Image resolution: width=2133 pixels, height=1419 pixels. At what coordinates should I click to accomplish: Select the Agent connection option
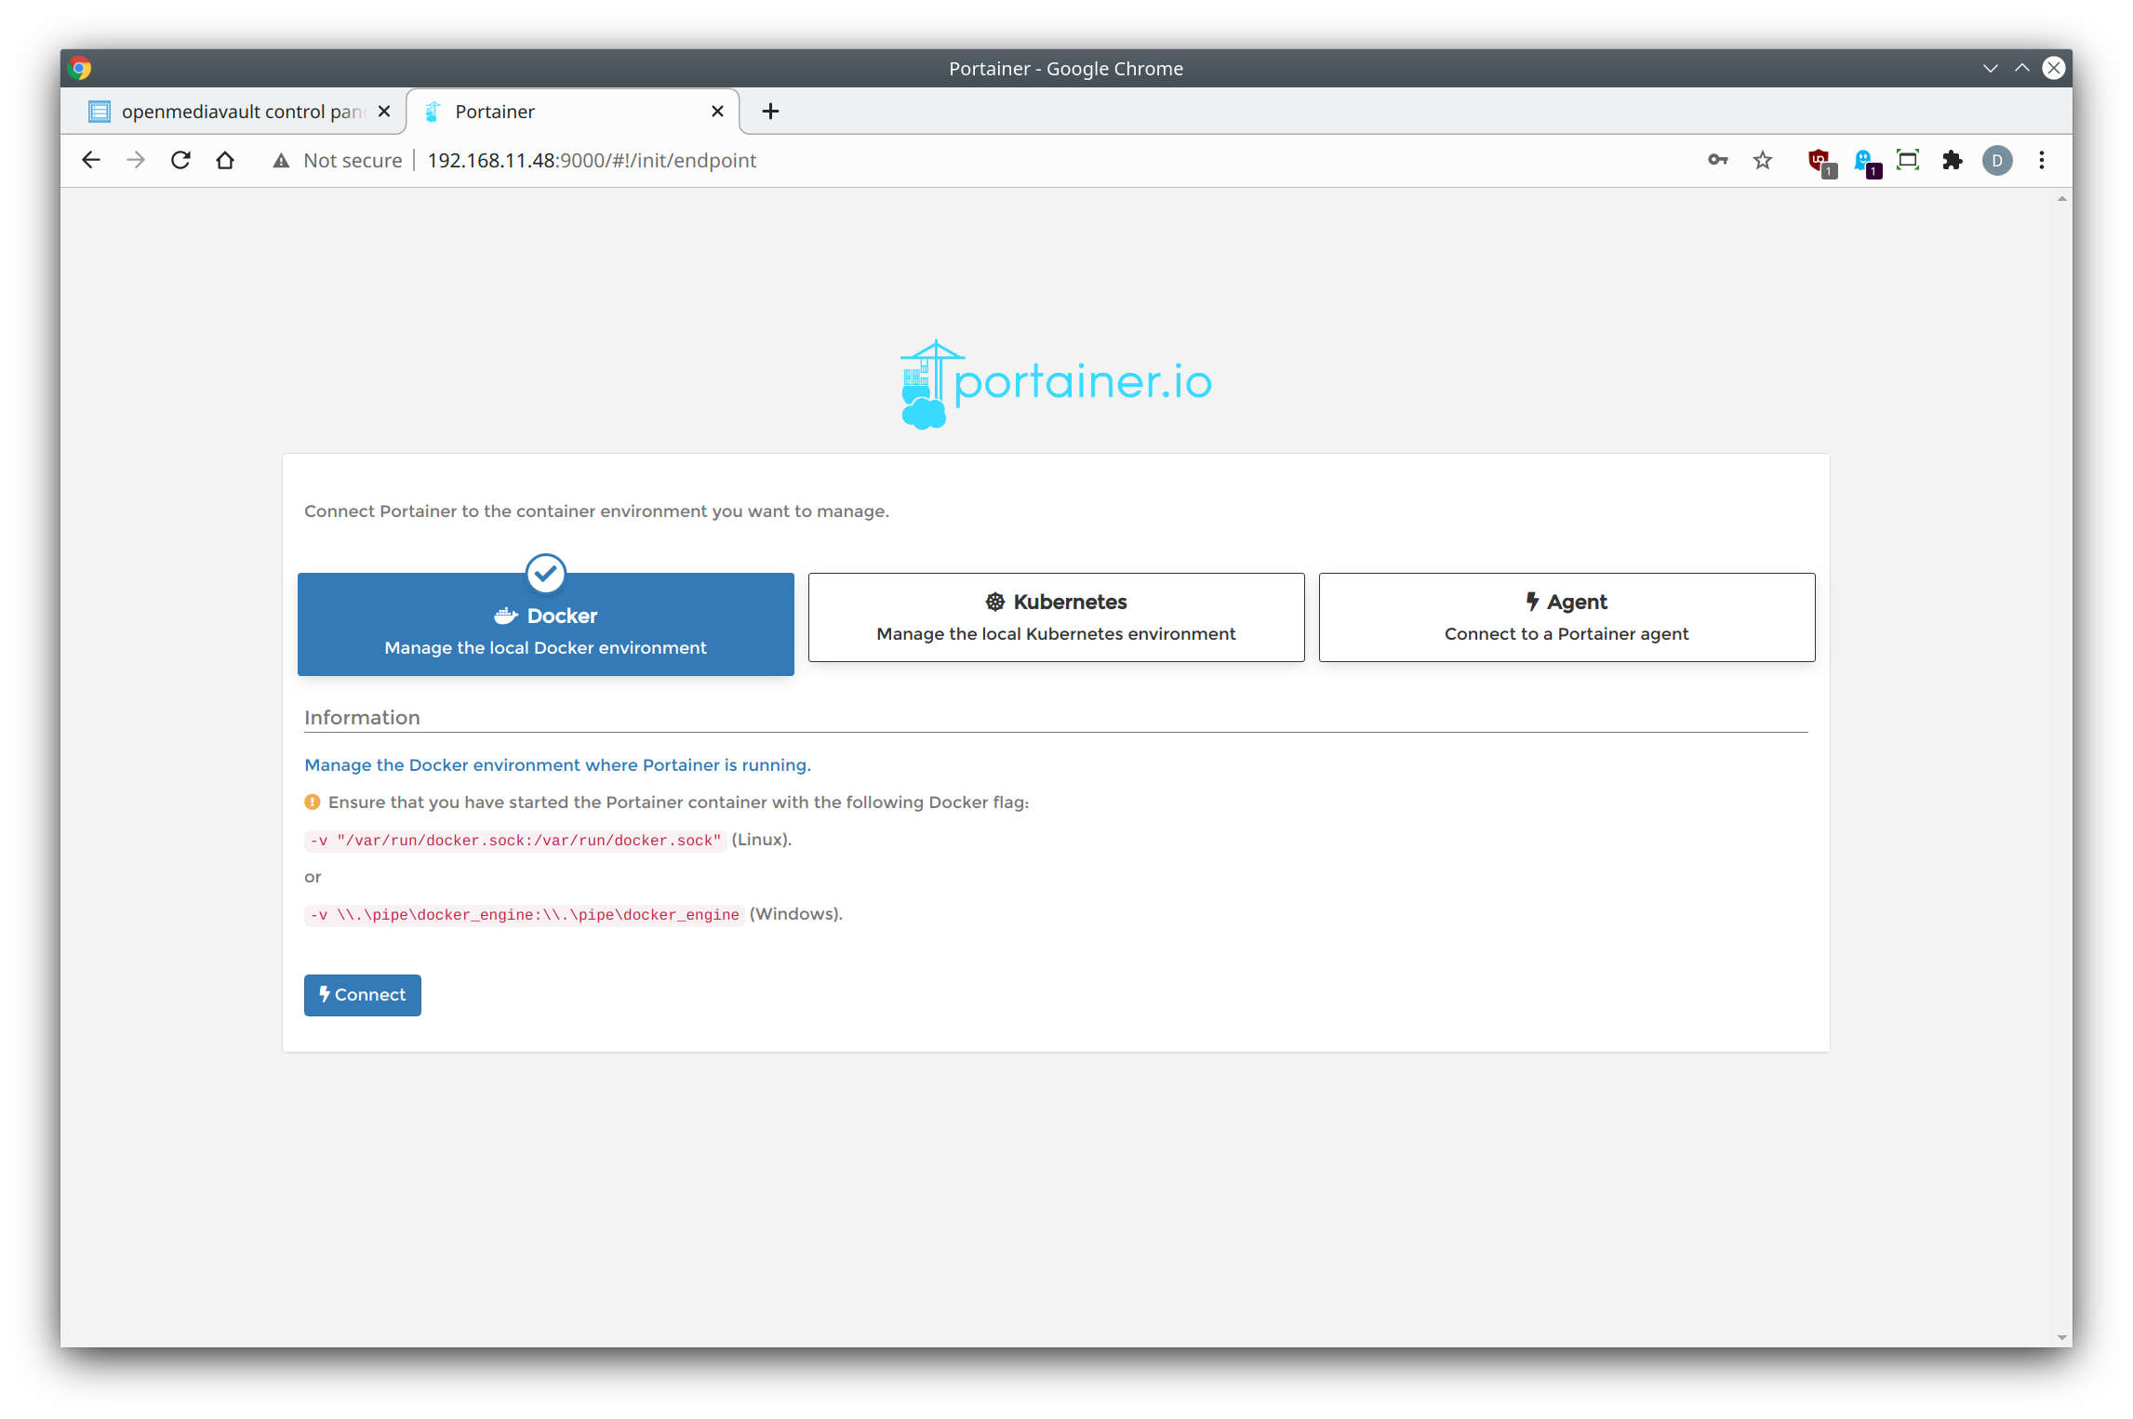click(x=1566, y=617)
